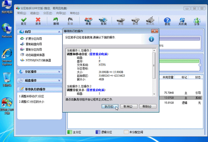
Task: Click the 取消(C) button
Action: point(129,106)
